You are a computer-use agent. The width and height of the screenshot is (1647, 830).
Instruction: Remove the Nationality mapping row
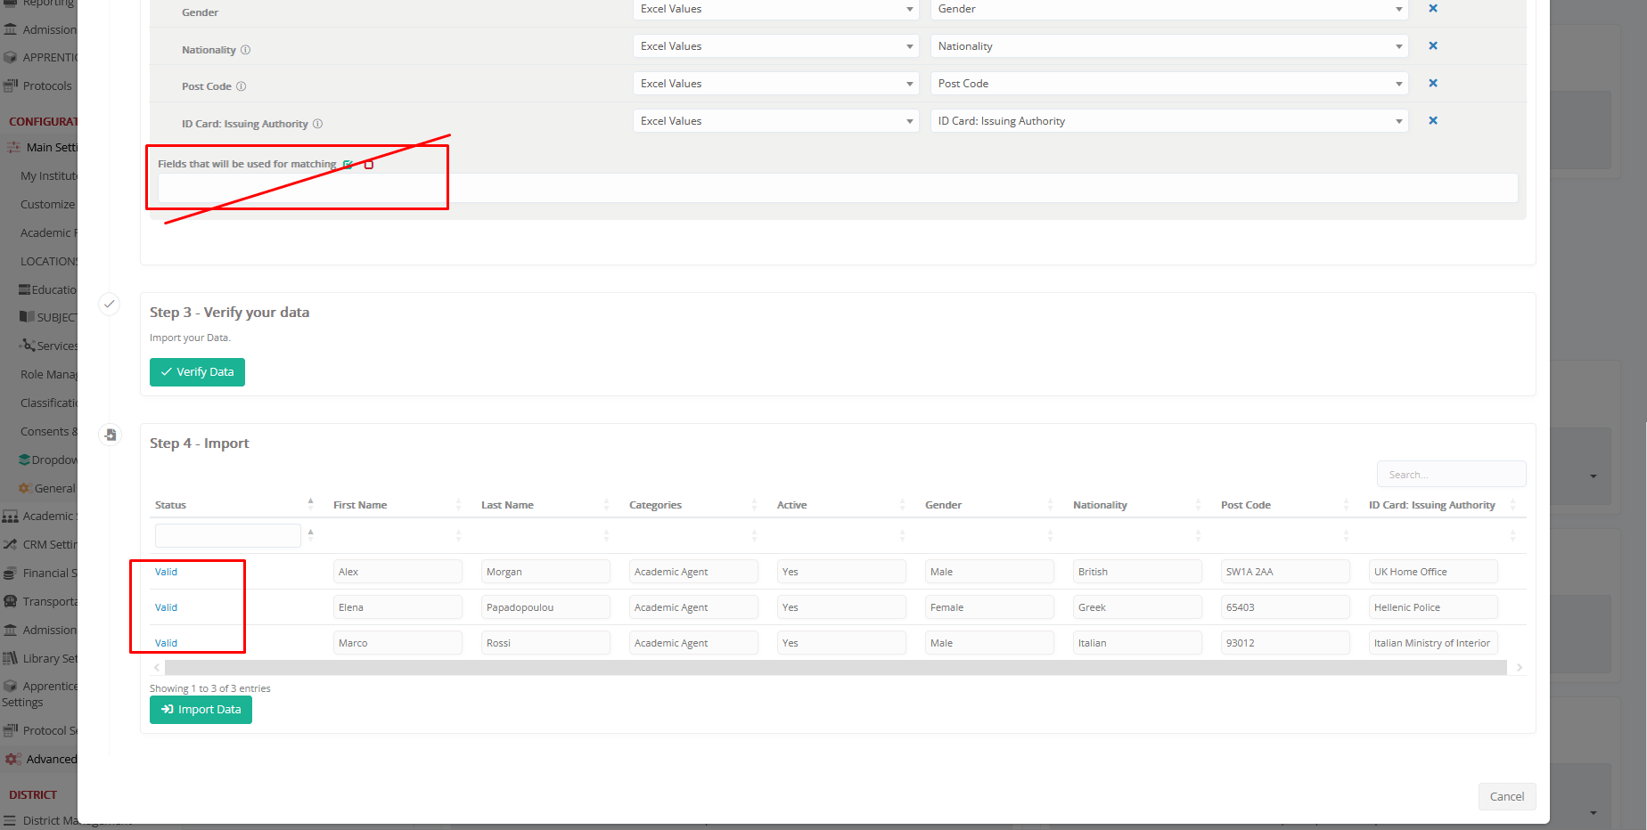point(1433,46)
